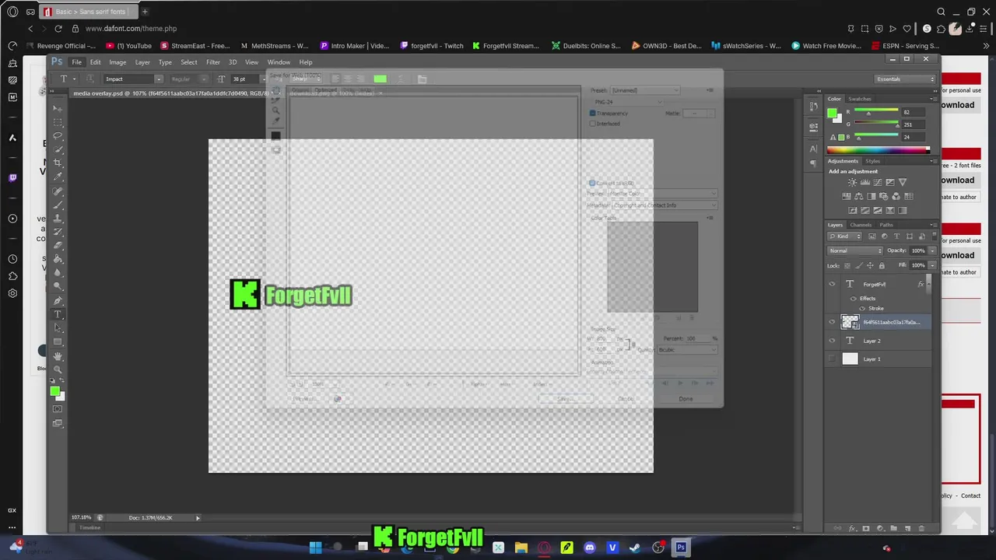Viewport: 996px width, 560px height.
Task: Switch to the Swatches tab
Action: 860,99
